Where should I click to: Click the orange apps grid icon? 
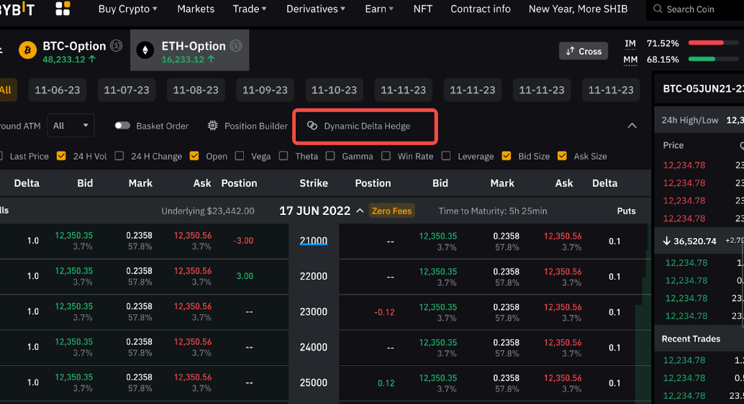click(63, 9)
